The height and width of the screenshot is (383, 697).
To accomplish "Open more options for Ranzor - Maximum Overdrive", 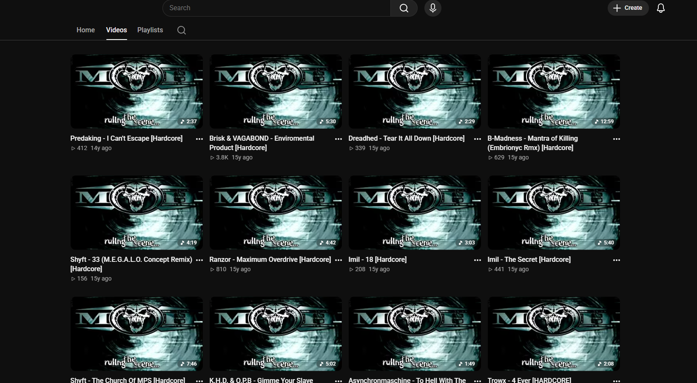I will [339, 260].
